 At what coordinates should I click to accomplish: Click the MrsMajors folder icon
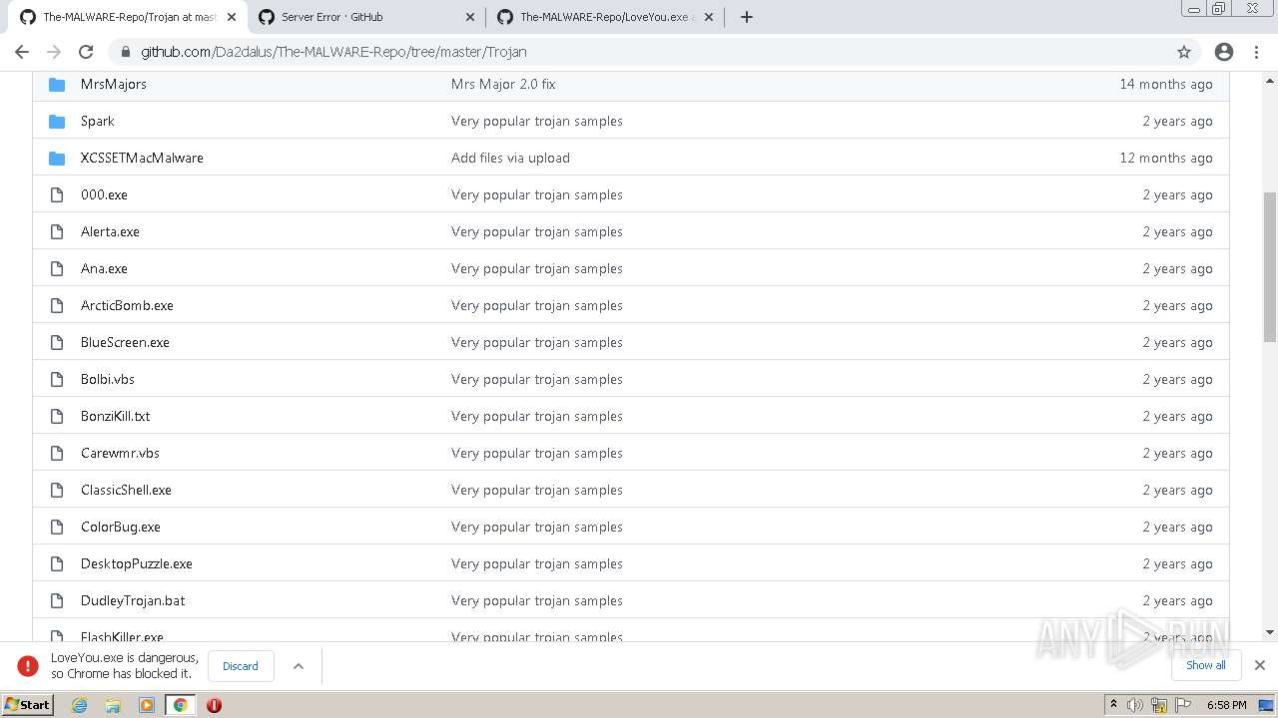tap(57, 85)
